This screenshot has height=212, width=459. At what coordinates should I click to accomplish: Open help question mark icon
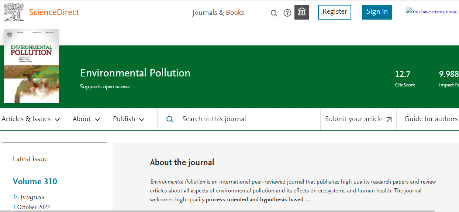click(287, 13)
